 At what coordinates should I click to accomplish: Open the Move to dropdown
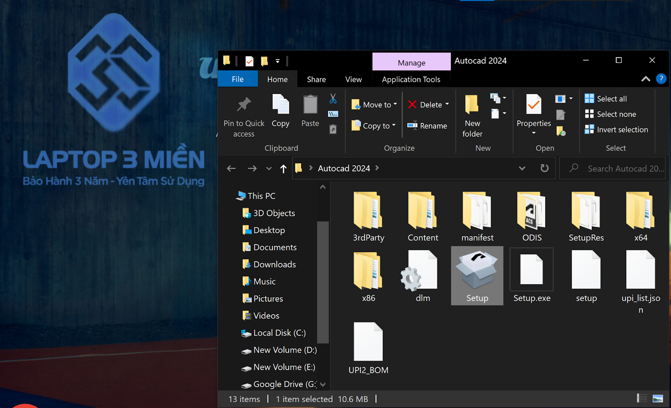click(x=374, y=104)
